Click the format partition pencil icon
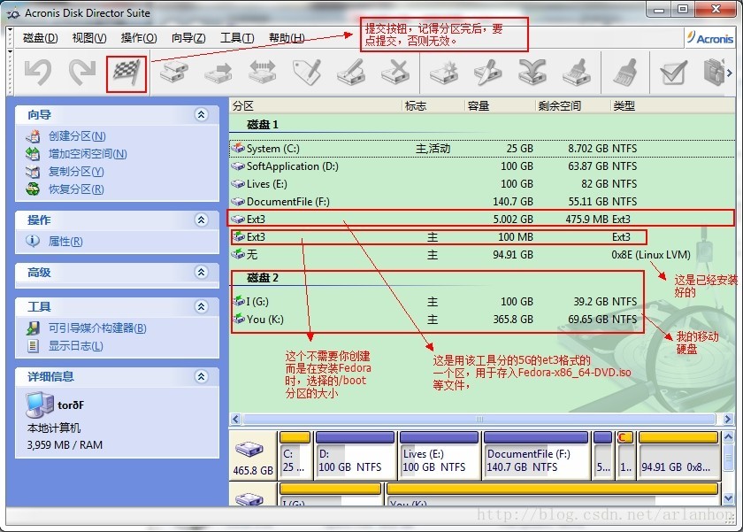 coord(351,73)
